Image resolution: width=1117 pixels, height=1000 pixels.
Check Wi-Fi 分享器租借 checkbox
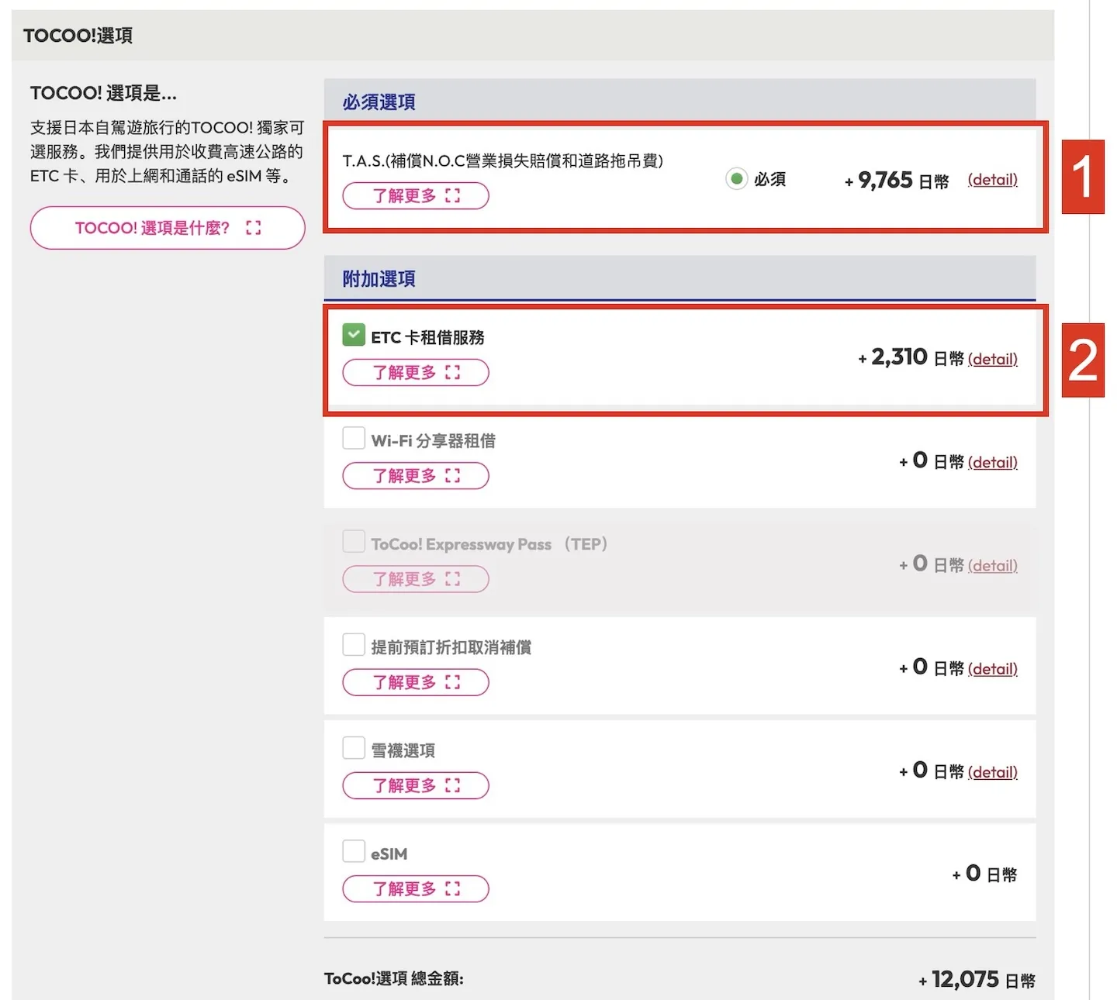(x=354, y=438)
